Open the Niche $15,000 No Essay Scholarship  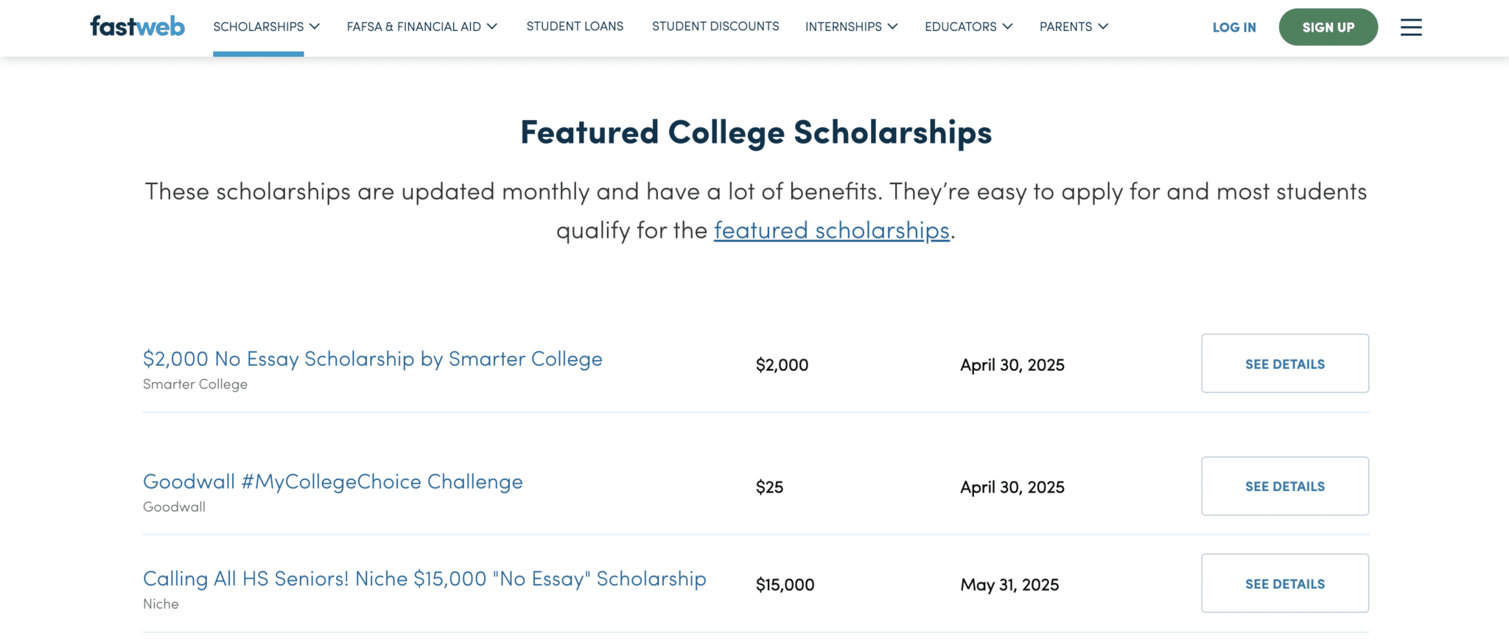point(424,579)
